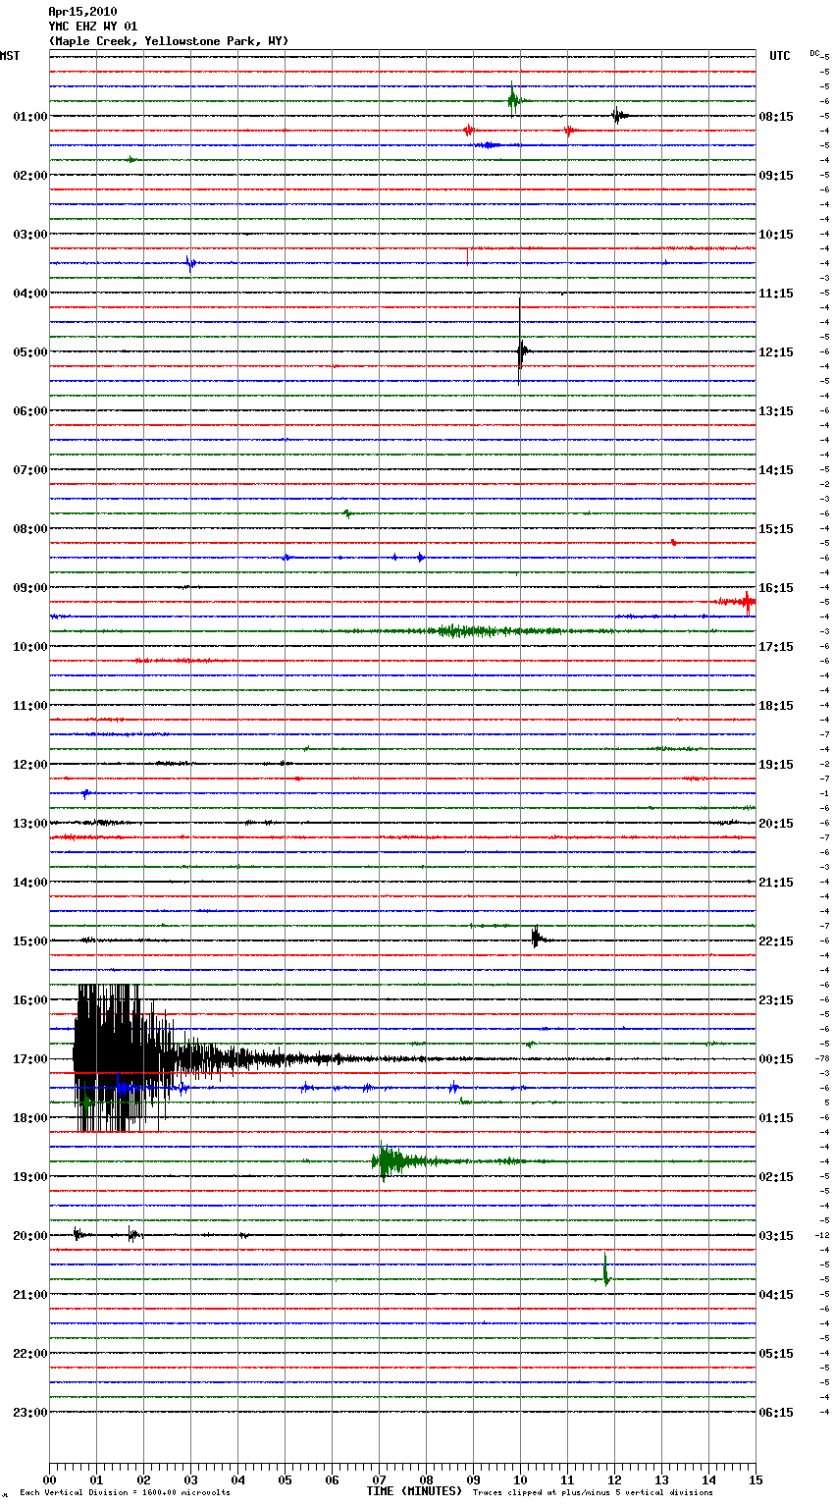Screen dimensions: 834x1506
Task: Pick the 02:15 UTC time label
Action: coord(776,1177)
